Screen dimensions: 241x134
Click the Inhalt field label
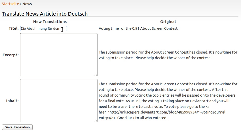click(x=12, y=101)
